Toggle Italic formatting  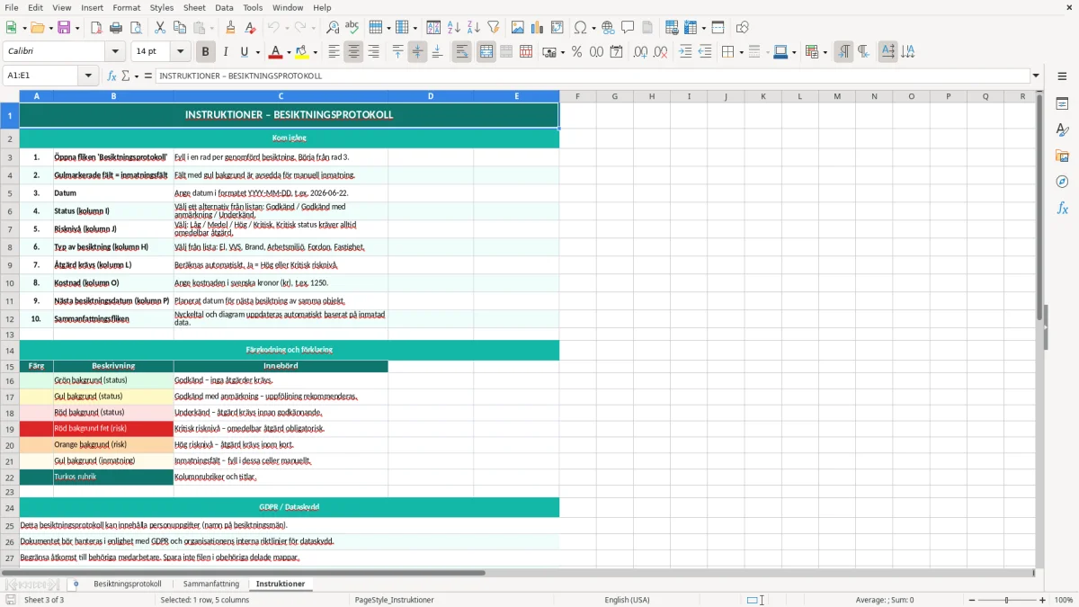pos(226,52)
